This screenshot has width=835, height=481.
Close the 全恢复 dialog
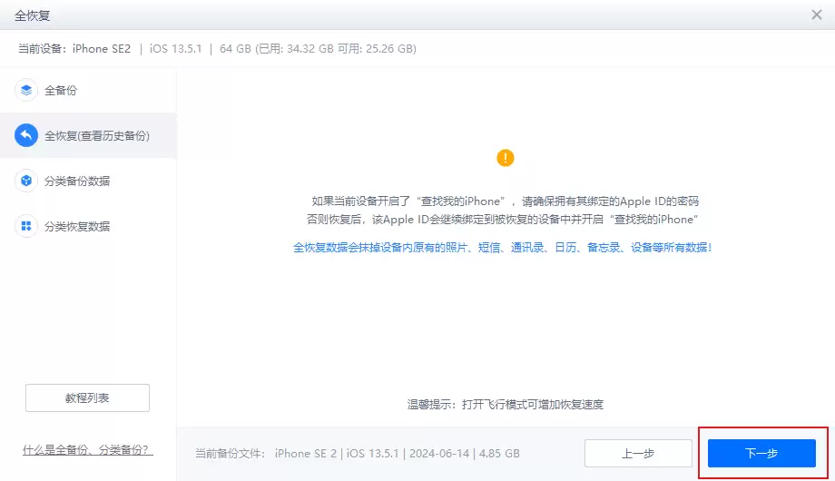tap(816, 15)
